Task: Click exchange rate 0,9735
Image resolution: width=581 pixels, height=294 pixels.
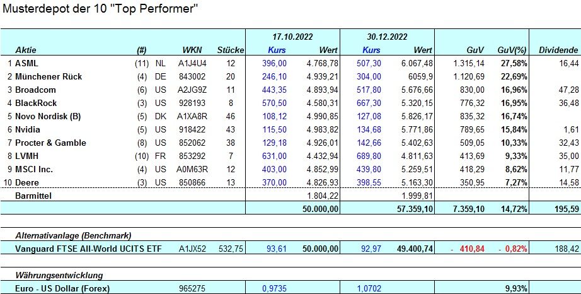Action: tap(275, 289)
